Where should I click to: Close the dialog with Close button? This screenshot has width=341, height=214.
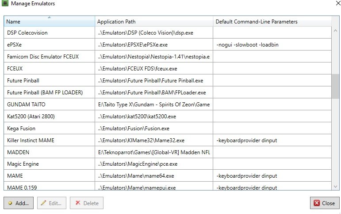click(x=325, y=203)
